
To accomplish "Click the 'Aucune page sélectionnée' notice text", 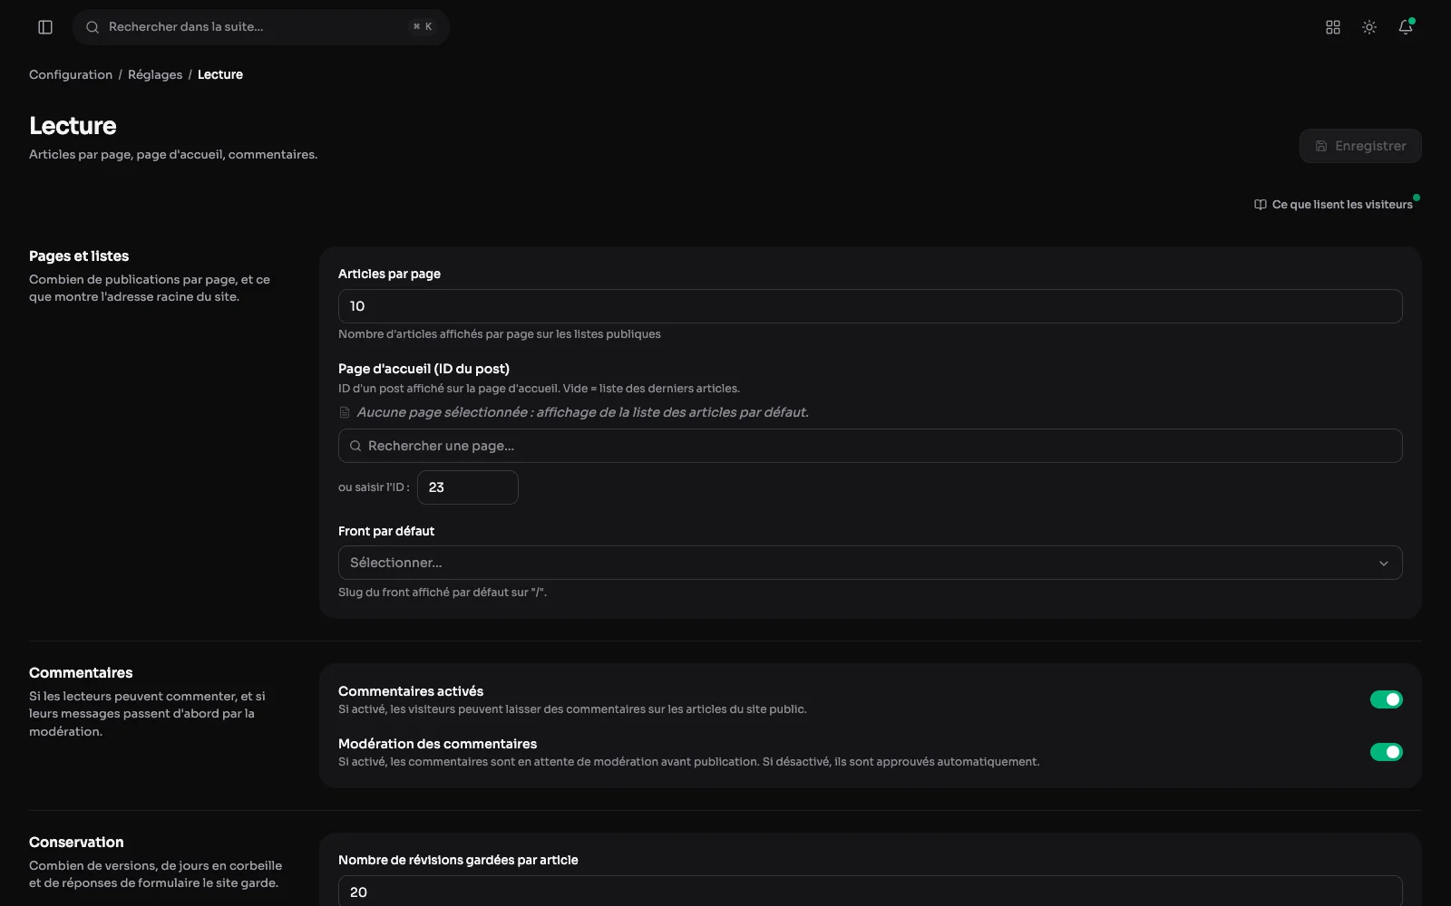I will pos(582,412).
